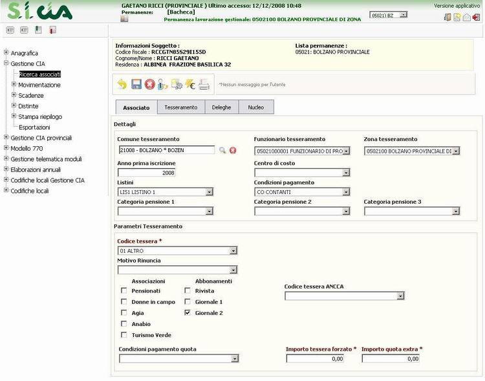Expand the Distinte tree node

(14, 105)
